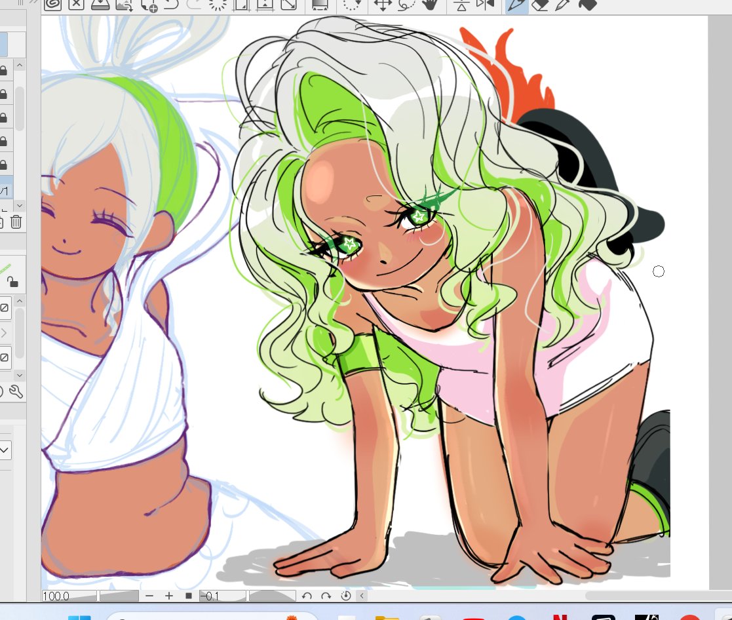Expand the greyed right chevron row
This screenshot has height=620, width=732.
pos(4,333)
